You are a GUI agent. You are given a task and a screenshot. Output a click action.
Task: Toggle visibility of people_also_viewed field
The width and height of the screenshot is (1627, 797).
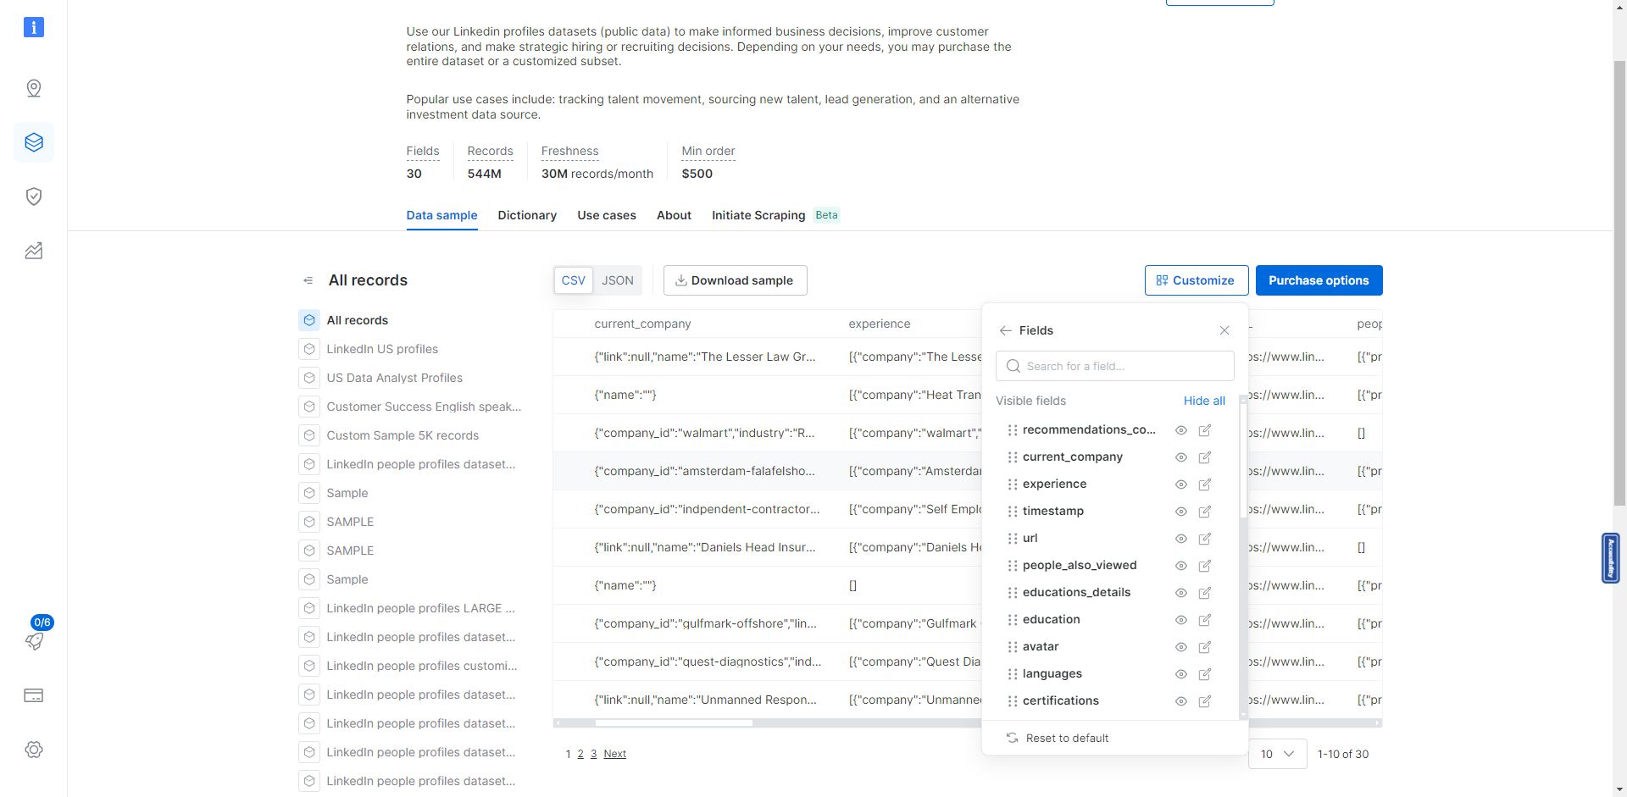[x=1181, y=566]
